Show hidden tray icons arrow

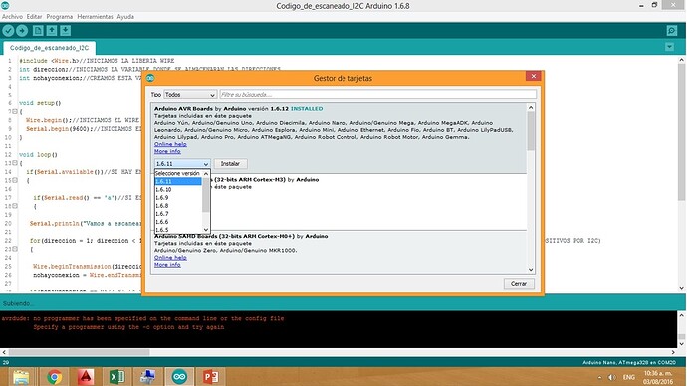click(599, 377)
